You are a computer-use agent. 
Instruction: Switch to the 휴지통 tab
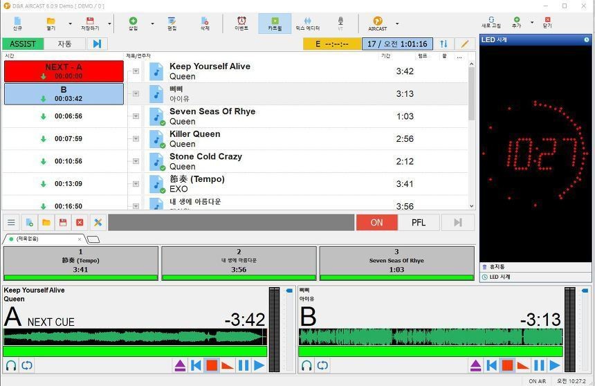click(x=535, y=267)
